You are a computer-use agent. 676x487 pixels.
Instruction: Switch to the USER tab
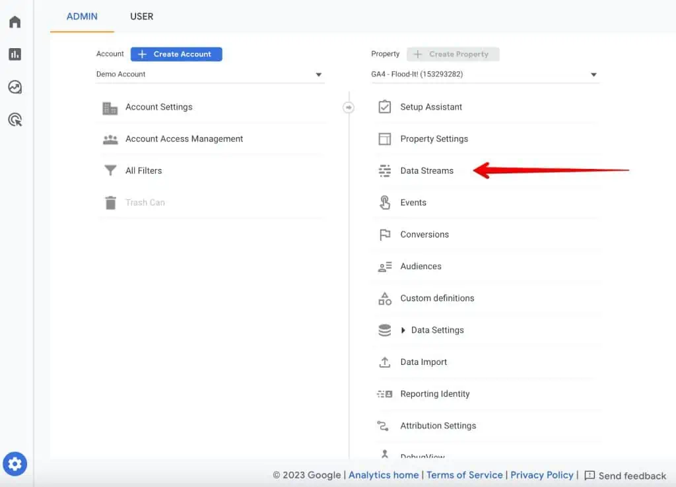[141, 16]
